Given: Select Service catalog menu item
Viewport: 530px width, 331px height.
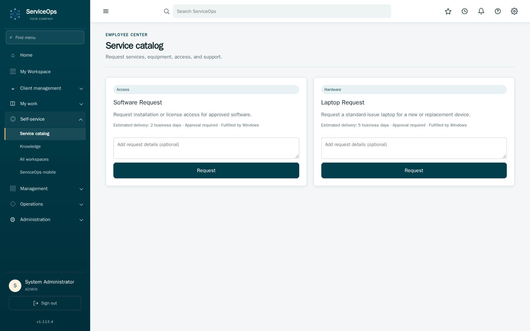Looking at the screenshot, I should [x=45, y=134].
